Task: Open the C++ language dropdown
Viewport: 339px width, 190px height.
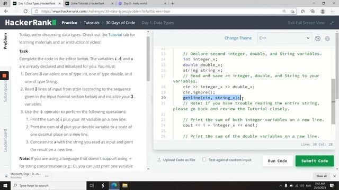Action: 284,38
